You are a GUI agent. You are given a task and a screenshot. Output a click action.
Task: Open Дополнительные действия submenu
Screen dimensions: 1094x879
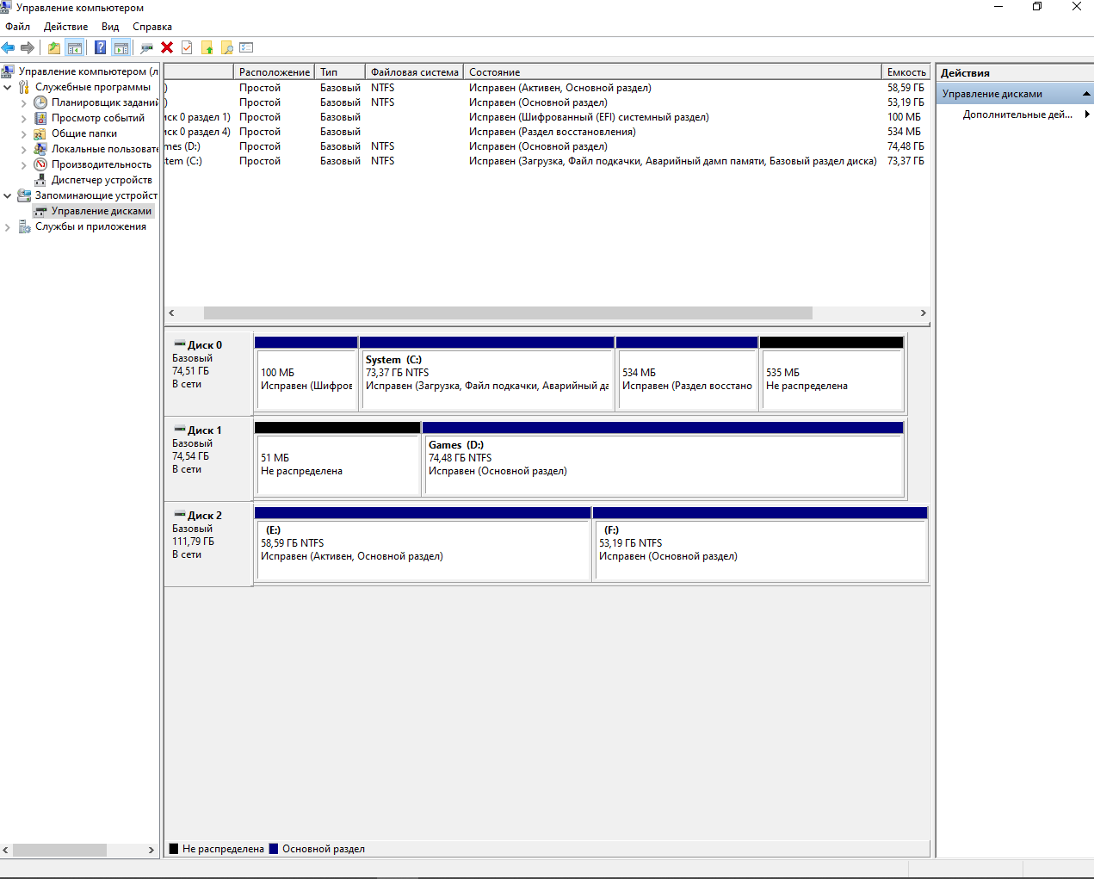(x=1017, y=115)
